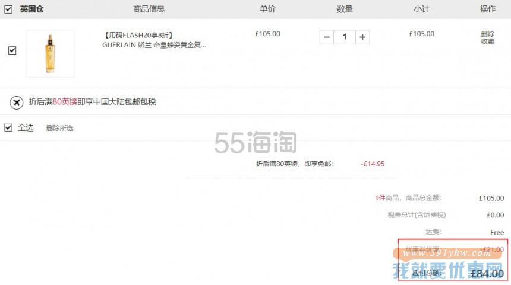Click the 单价 column header
511x285 pixels.
267,9
